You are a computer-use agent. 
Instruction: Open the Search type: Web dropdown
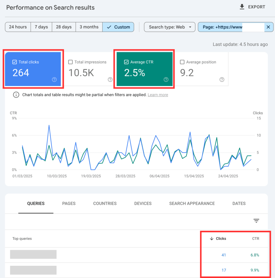[x=170, y=27]
